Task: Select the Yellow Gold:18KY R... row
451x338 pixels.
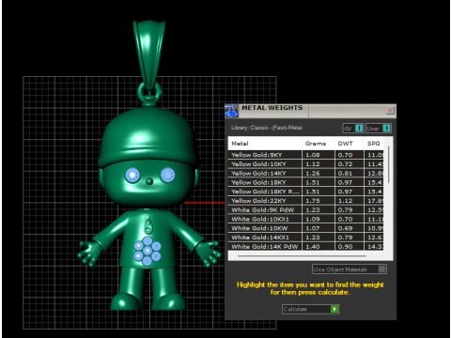Action: coord(305,192)
